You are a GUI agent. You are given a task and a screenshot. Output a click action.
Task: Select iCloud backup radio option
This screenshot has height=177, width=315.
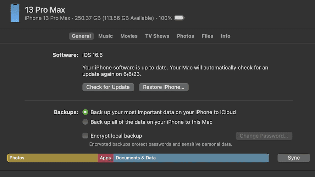click(85, 112)
